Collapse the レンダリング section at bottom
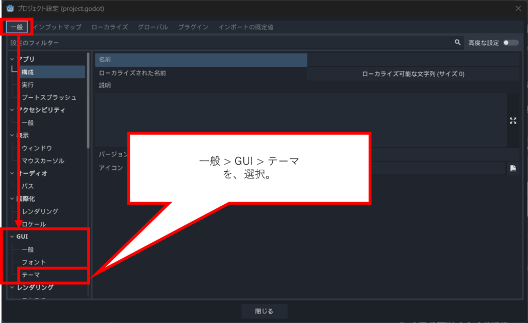The image size is (528, 323). click(x=12, y=288)
